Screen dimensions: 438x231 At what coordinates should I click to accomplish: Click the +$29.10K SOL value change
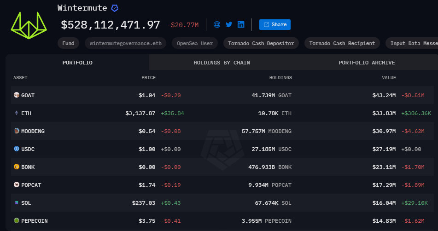(415, 203)
